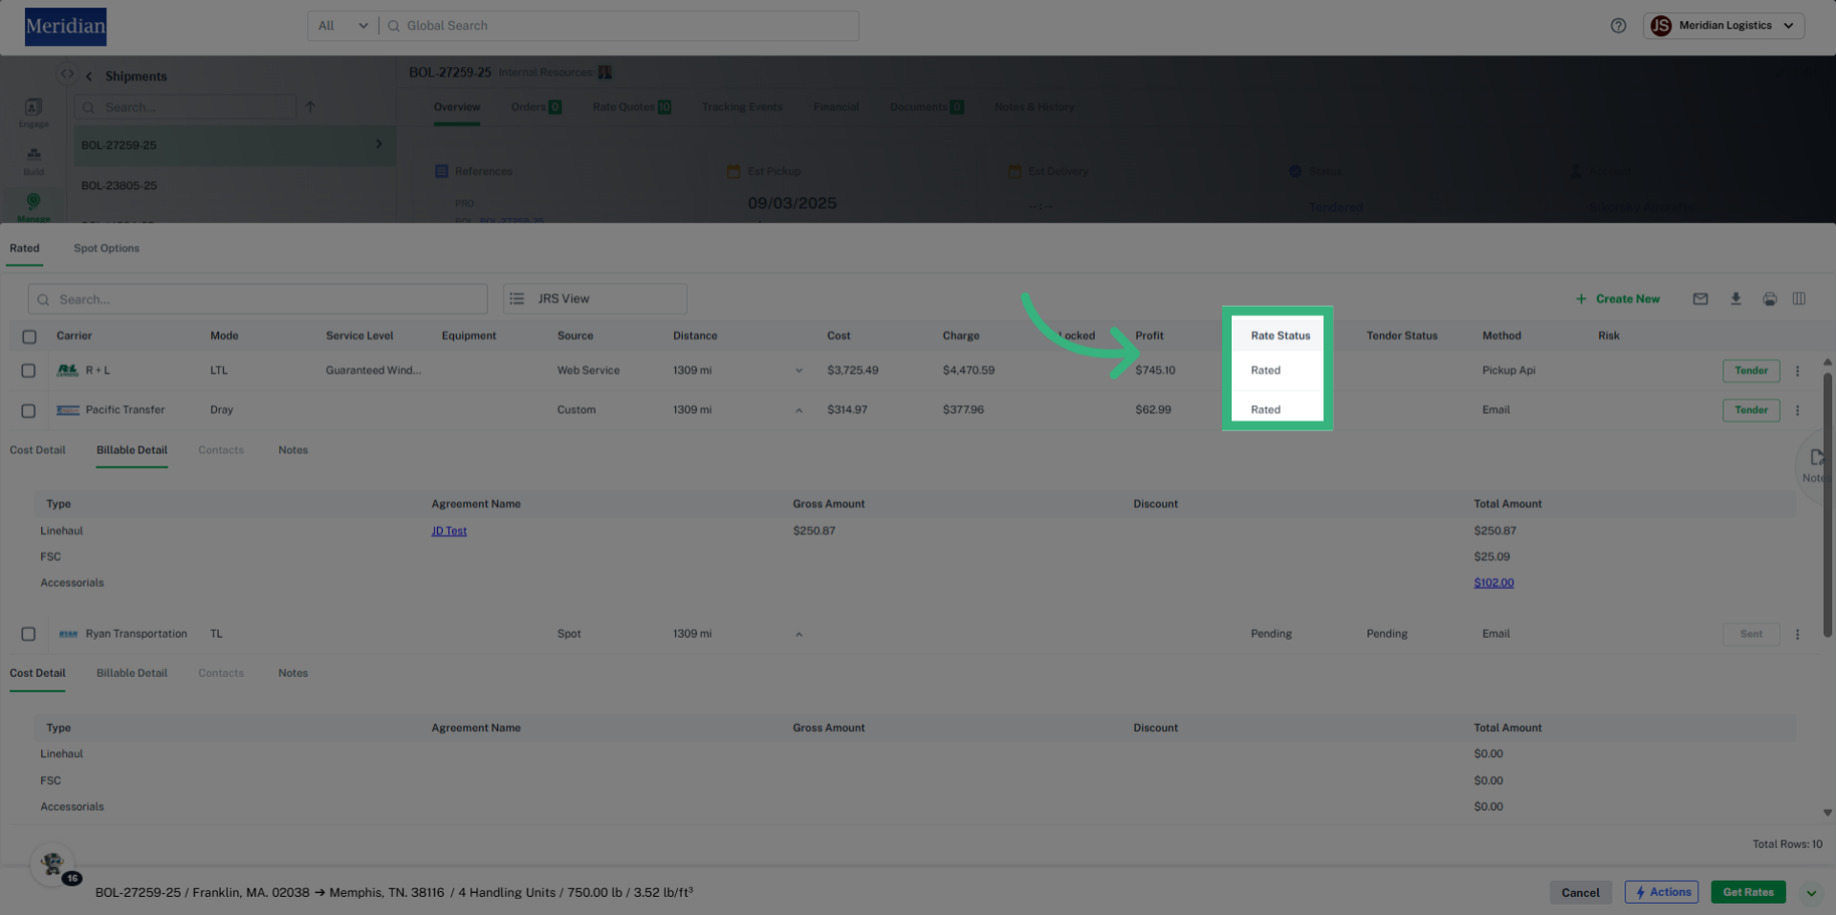This screenshot has height=915, width=1836.
Task: Click the green Get Rates button
Action: tap(1747, 892)
